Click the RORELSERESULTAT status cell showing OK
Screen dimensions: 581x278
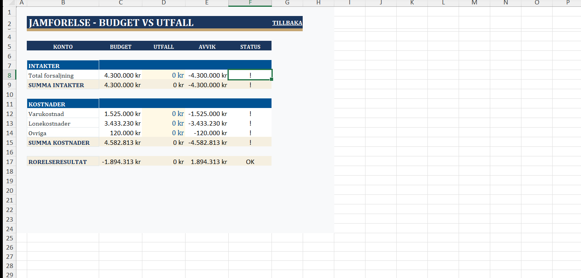pyautogui.click(x=250, y=162)
